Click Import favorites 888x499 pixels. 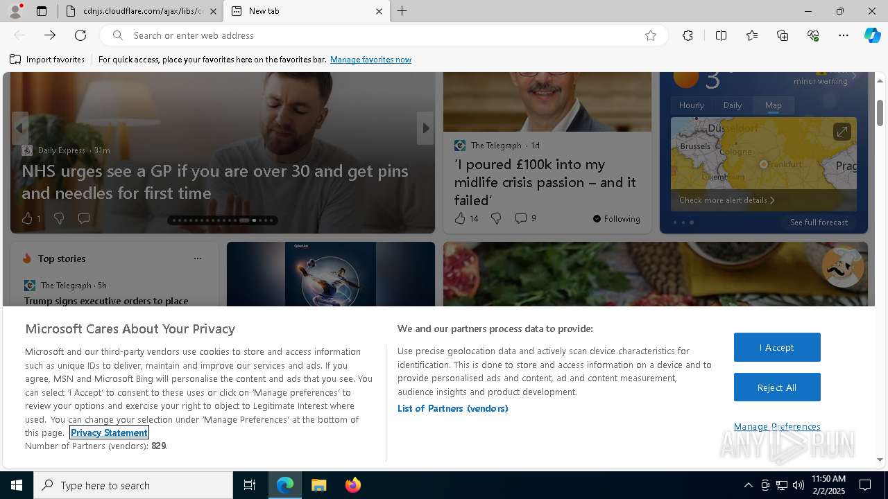(x=47, y=60)
